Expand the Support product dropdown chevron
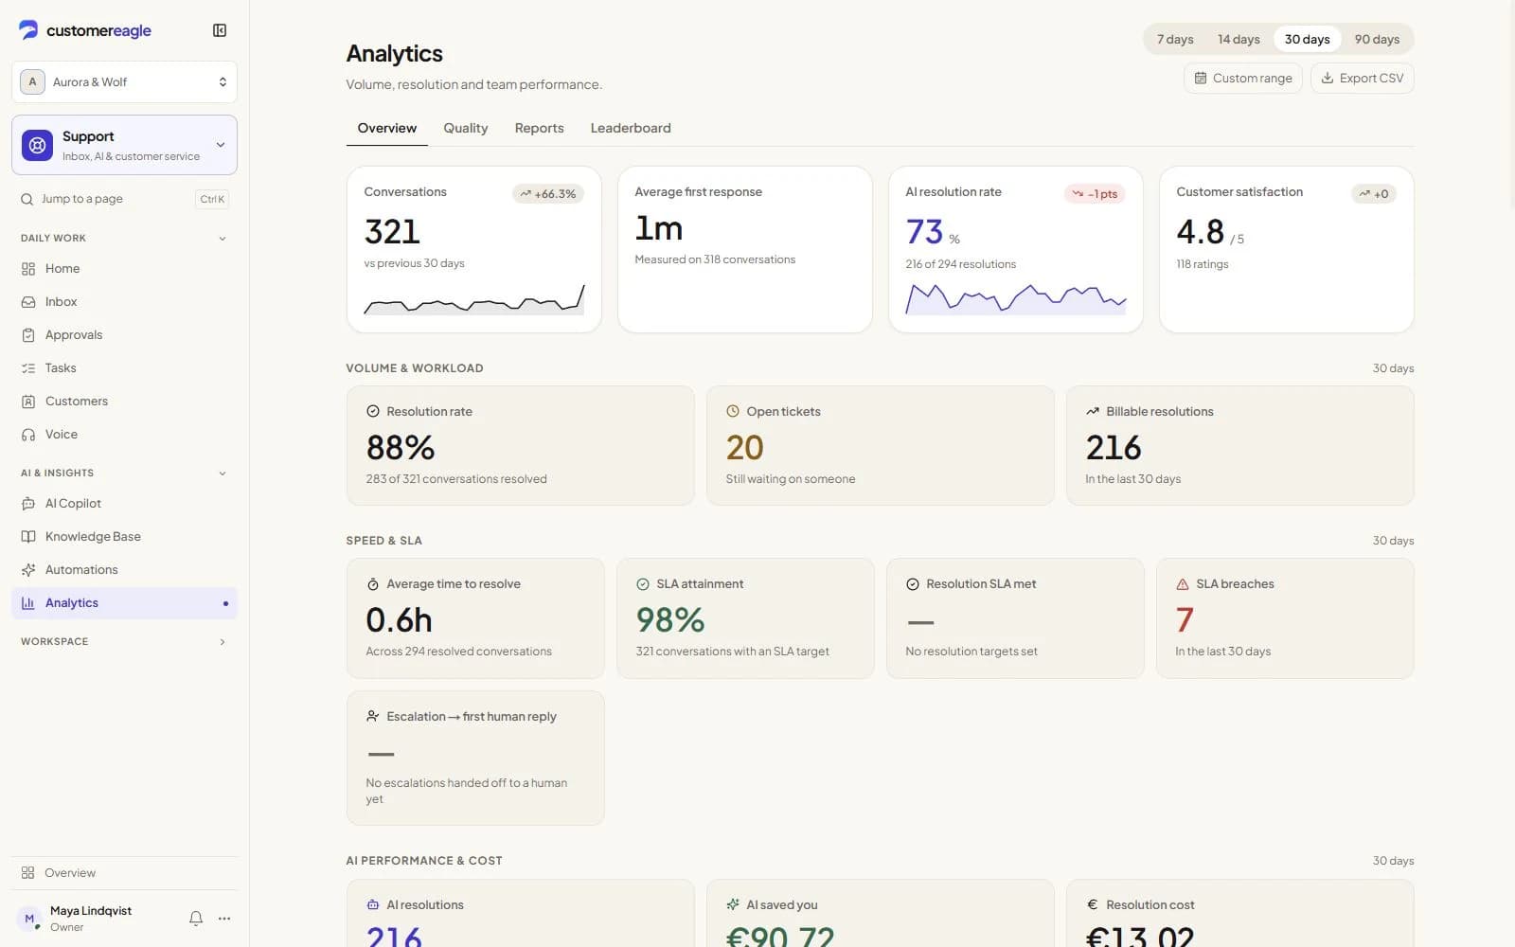 221,145
